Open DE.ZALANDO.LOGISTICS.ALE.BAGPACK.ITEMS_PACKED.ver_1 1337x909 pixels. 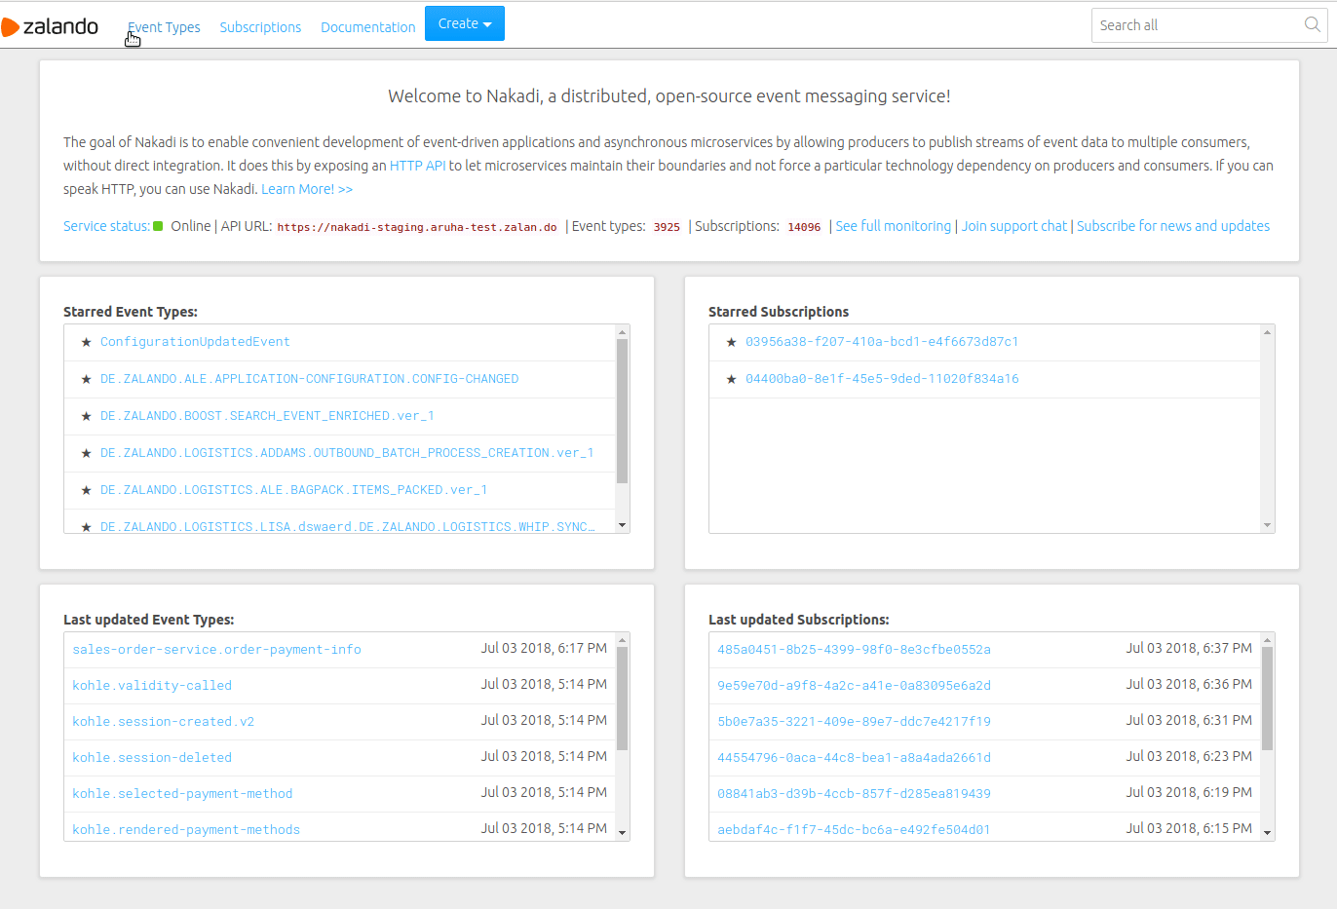click(x=293, y=490)
